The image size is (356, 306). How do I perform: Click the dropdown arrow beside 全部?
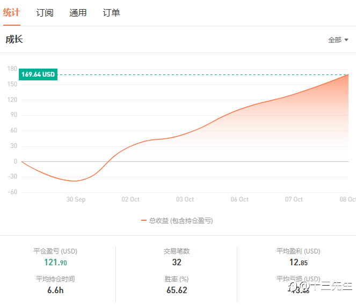tap(346, 40)
